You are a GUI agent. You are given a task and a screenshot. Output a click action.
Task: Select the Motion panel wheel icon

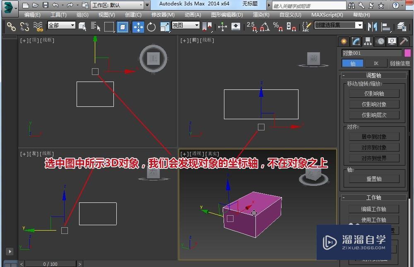point(380,41)
